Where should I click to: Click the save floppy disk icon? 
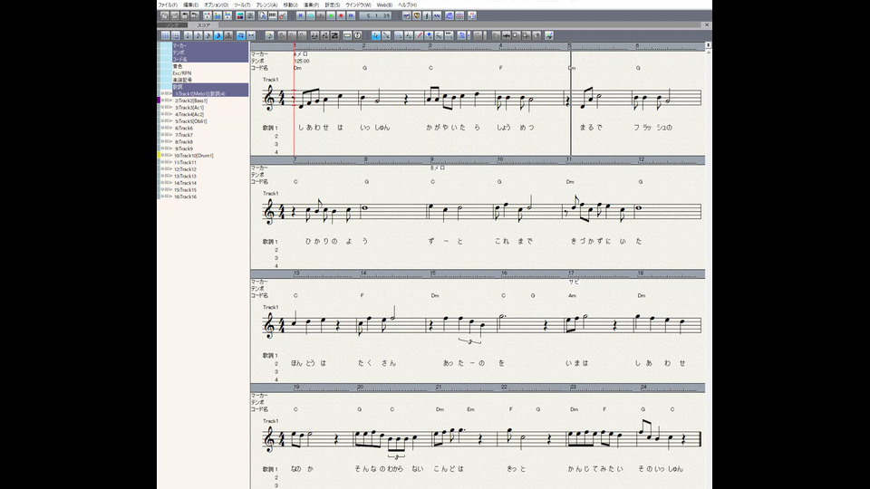[184, 15]
